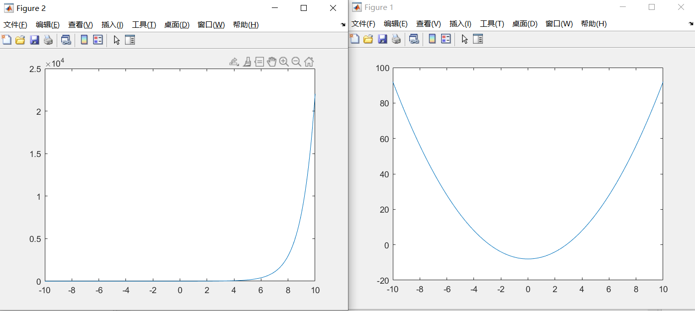
Task: Restore the default view with the Home icon
Action: [309, 62]
